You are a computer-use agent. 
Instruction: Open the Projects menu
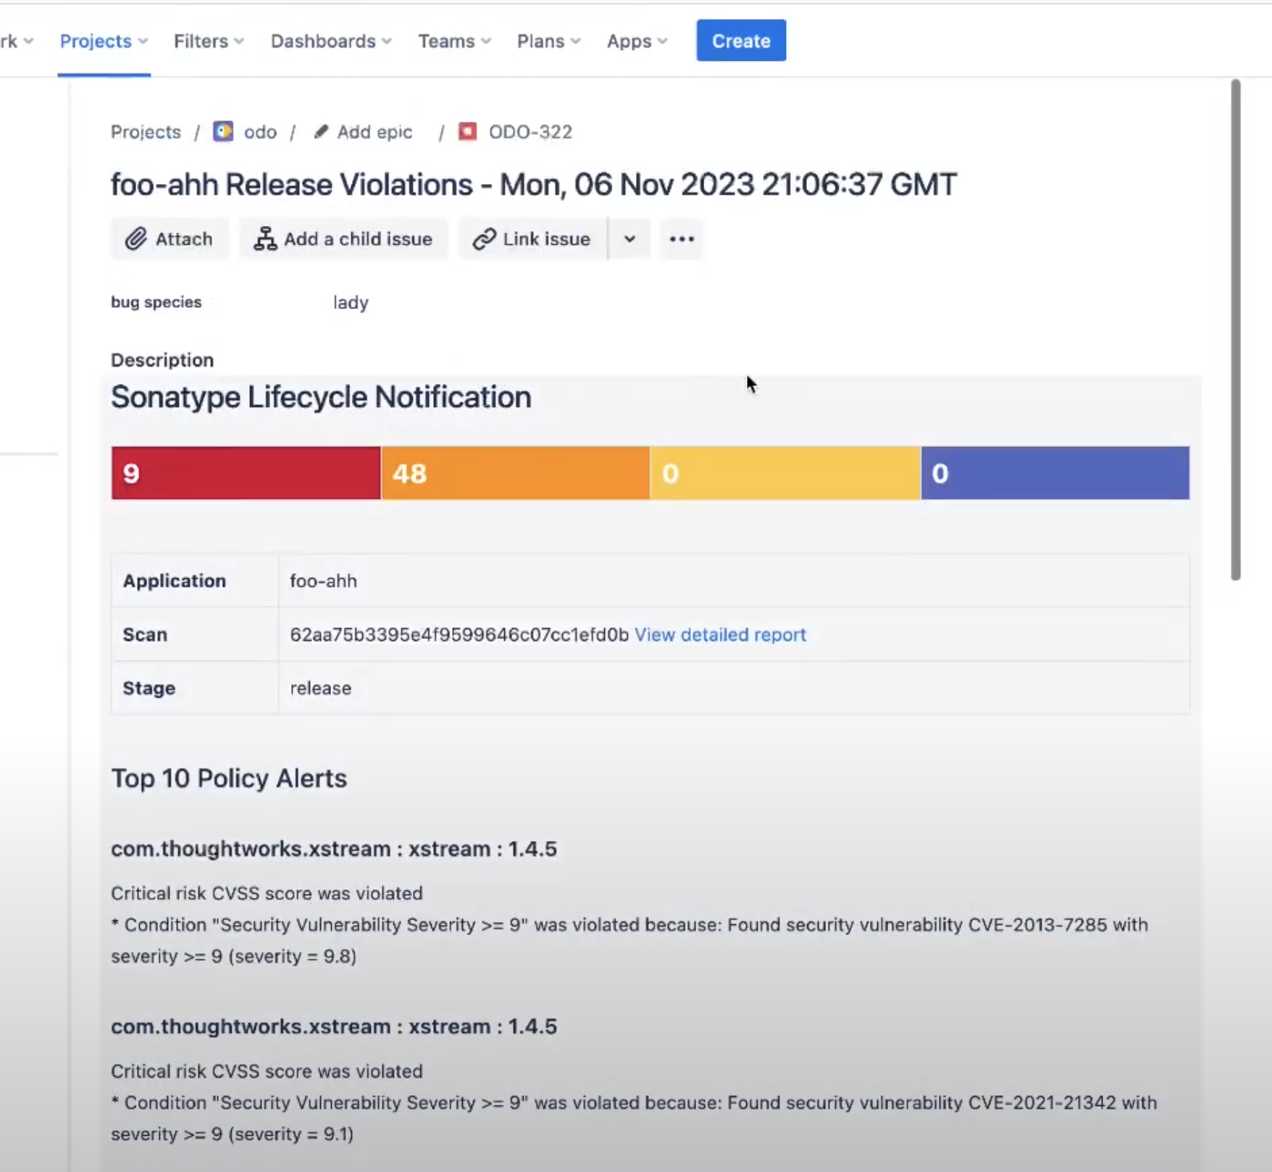pyautogui.click(x=104, y=41)
